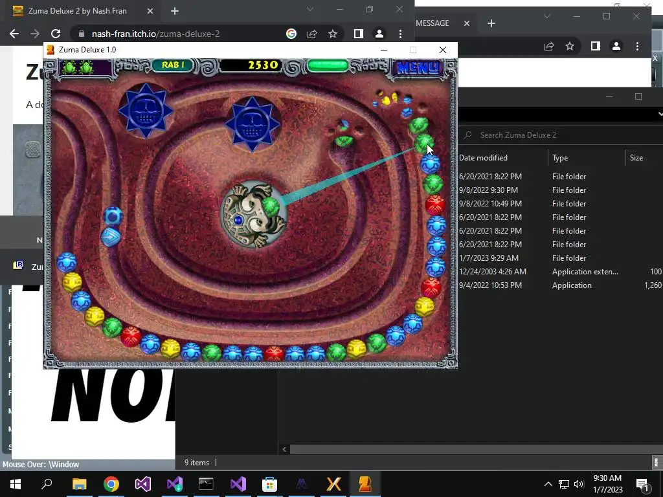This screenshot has height=497, width=663.
Task: Open the volume control in the tray
Action: point(579,484)
